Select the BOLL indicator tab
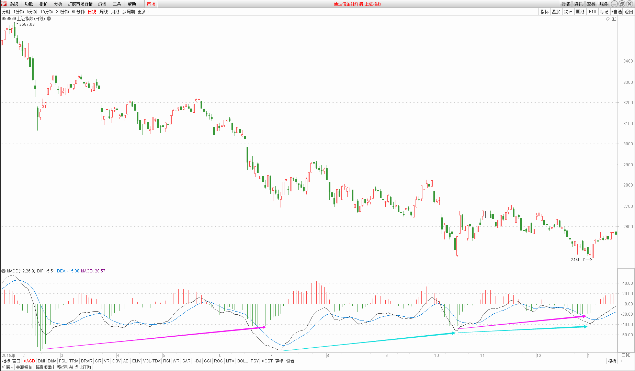The width and height of the screenshot is (635, 371). [242, 361]
